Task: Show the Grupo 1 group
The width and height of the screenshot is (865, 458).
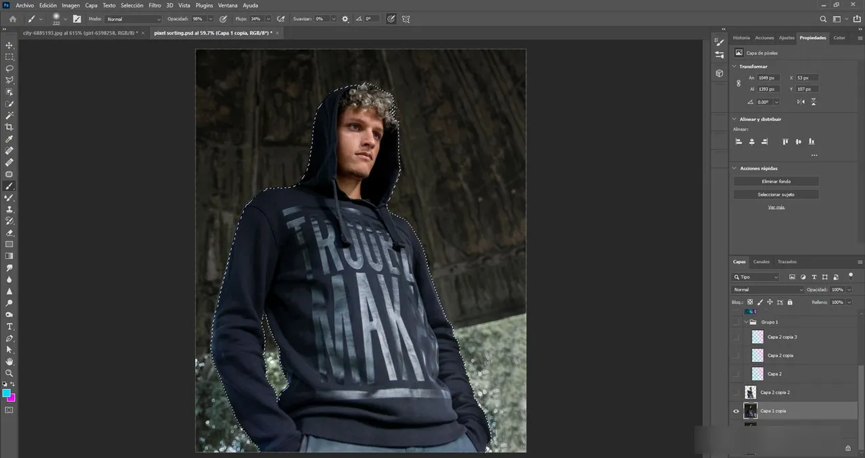Action: click(736, 322)
